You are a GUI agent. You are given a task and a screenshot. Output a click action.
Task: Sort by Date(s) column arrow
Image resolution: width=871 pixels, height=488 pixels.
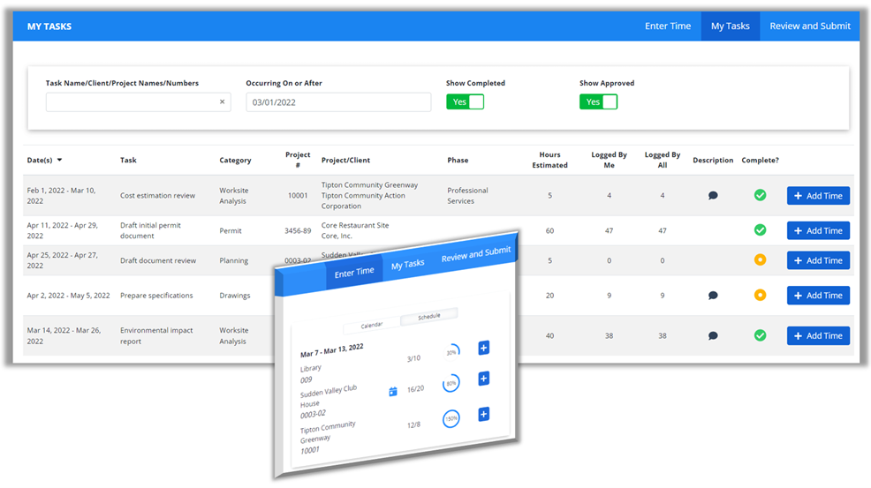[x=59, y=160]
